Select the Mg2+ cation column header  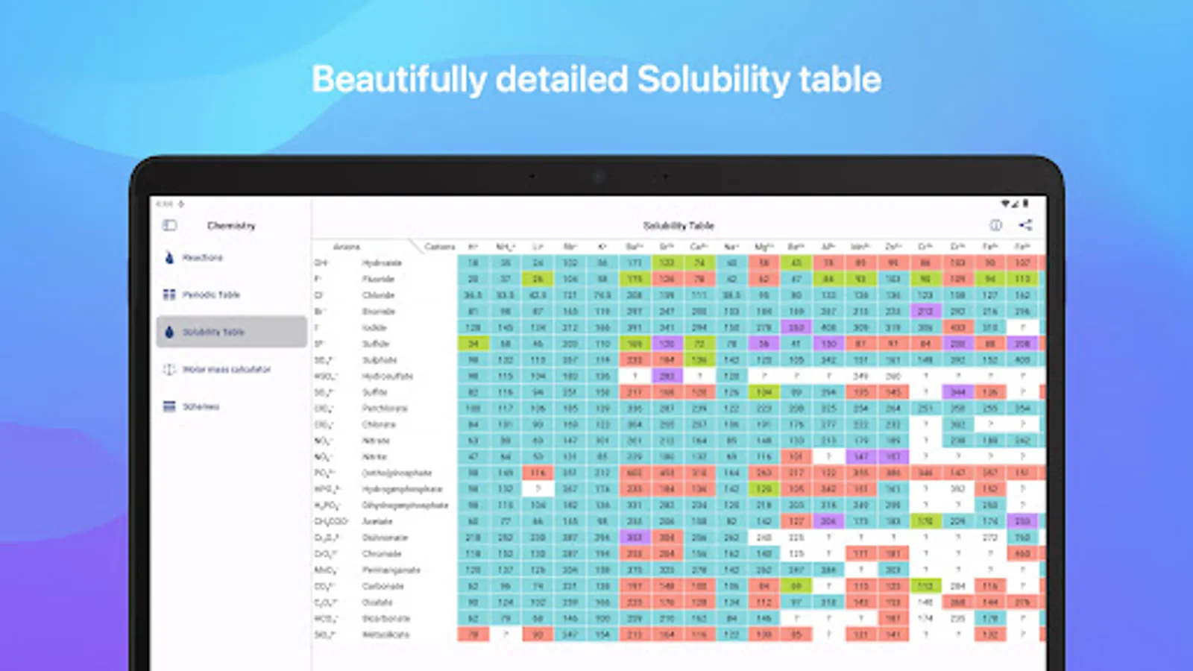[764, 247]
